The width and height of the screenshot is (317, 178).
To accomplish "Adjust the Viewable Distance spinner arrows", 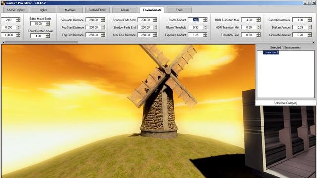I will point(103,20).
